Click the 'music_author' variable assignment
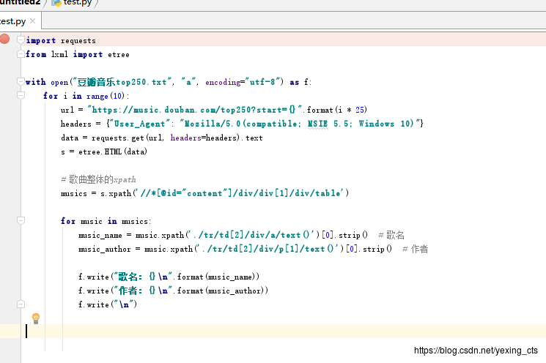The width and height of the screenshot is (546, 363). (x=105, y=250)
